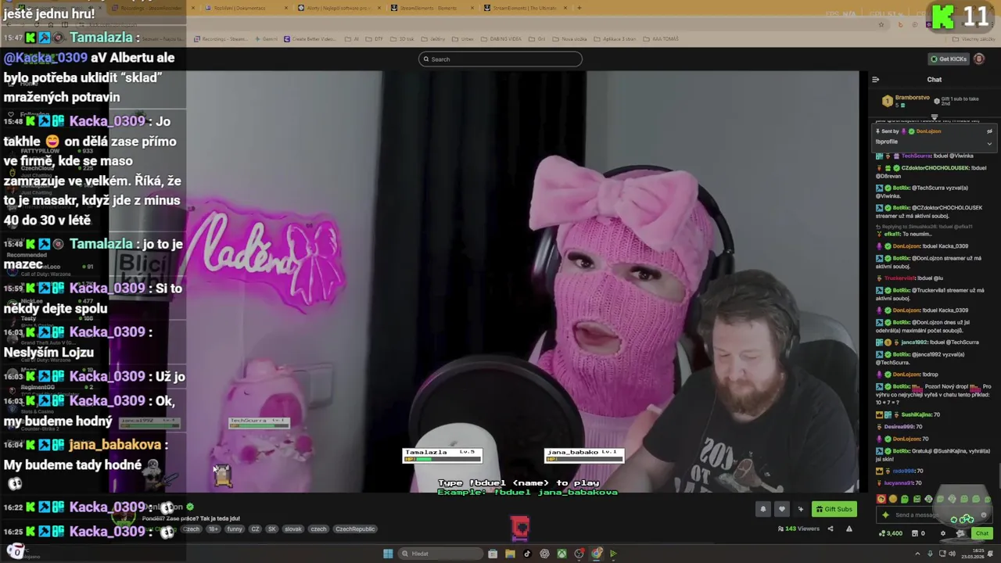Open the Xbox taskbar icon
The height and width of the screenshot is (563, 1001).
tap(561, 554)
